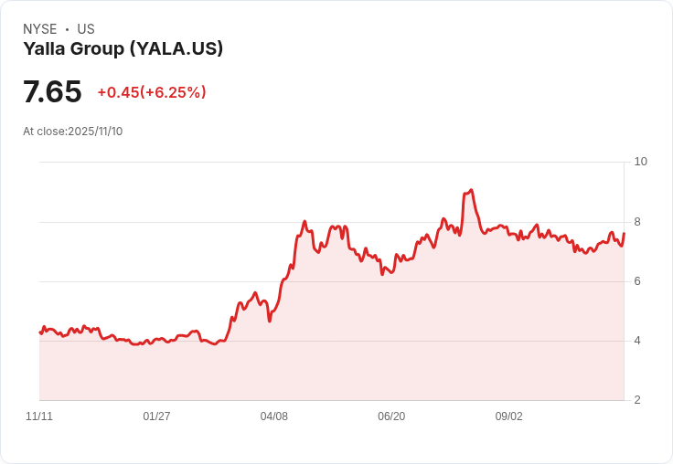Click the At close 2025/11/10 timestamp
Image resolution: width=673 pixels, height=464 pixels.
[x=73, y=132]
